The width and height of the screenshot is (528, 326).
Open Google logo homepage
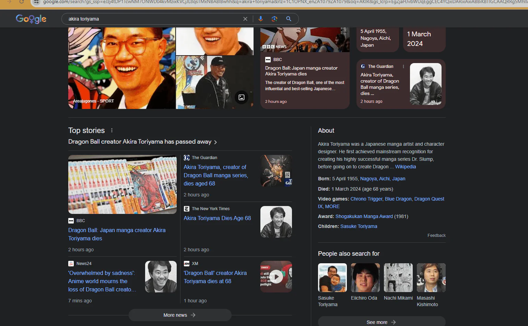pos(31,19)
